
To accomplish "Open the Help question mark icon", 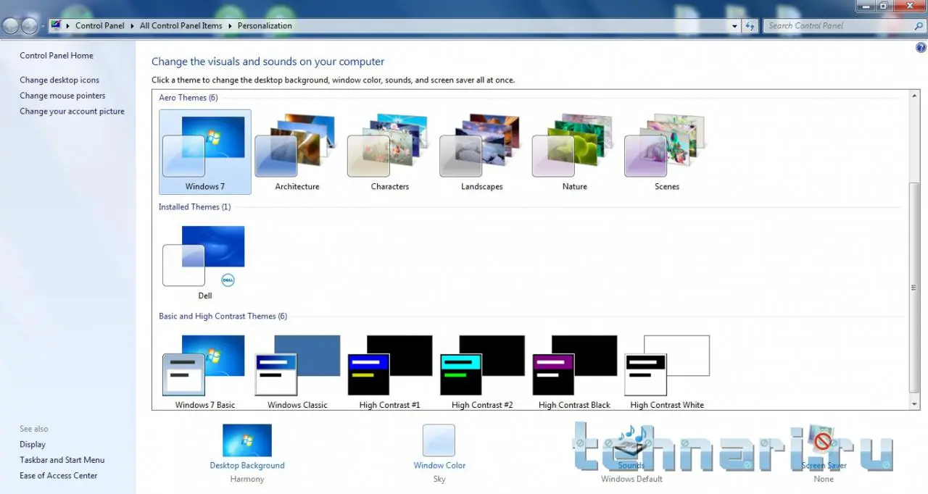I will click(x=921, y=48).
